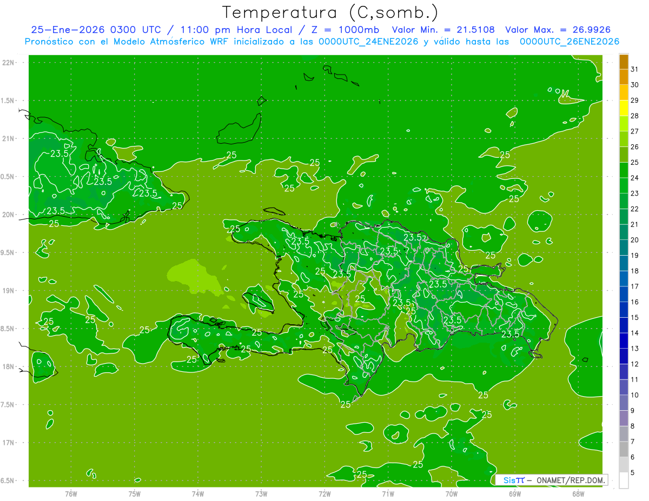This screenshot has height=501, width=649.
Task: Click the colorbar label '5'
Action: 633,473
